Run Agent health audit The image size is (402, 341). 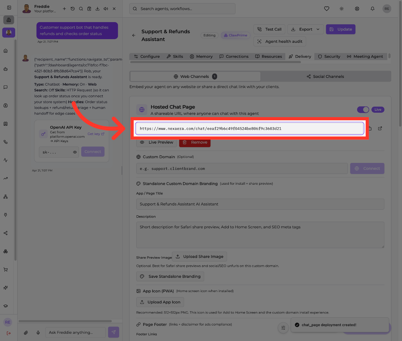280,41
